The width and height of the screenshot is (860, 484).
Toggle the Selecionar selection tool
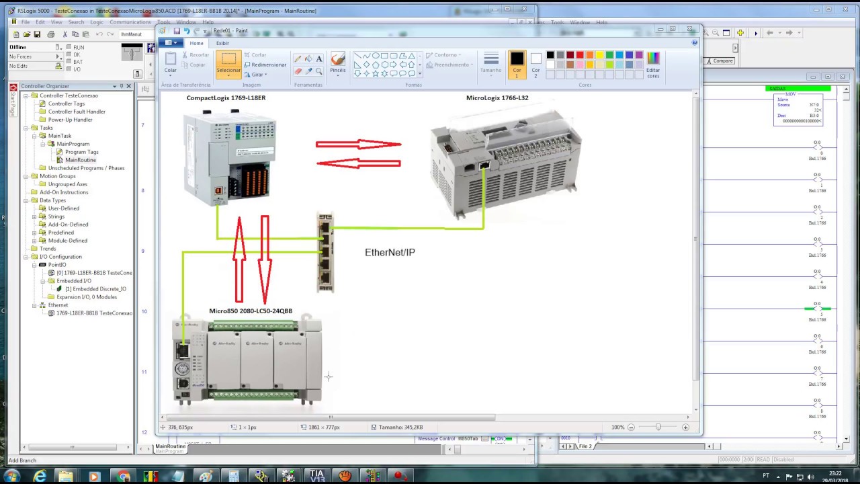coord(228,64)
